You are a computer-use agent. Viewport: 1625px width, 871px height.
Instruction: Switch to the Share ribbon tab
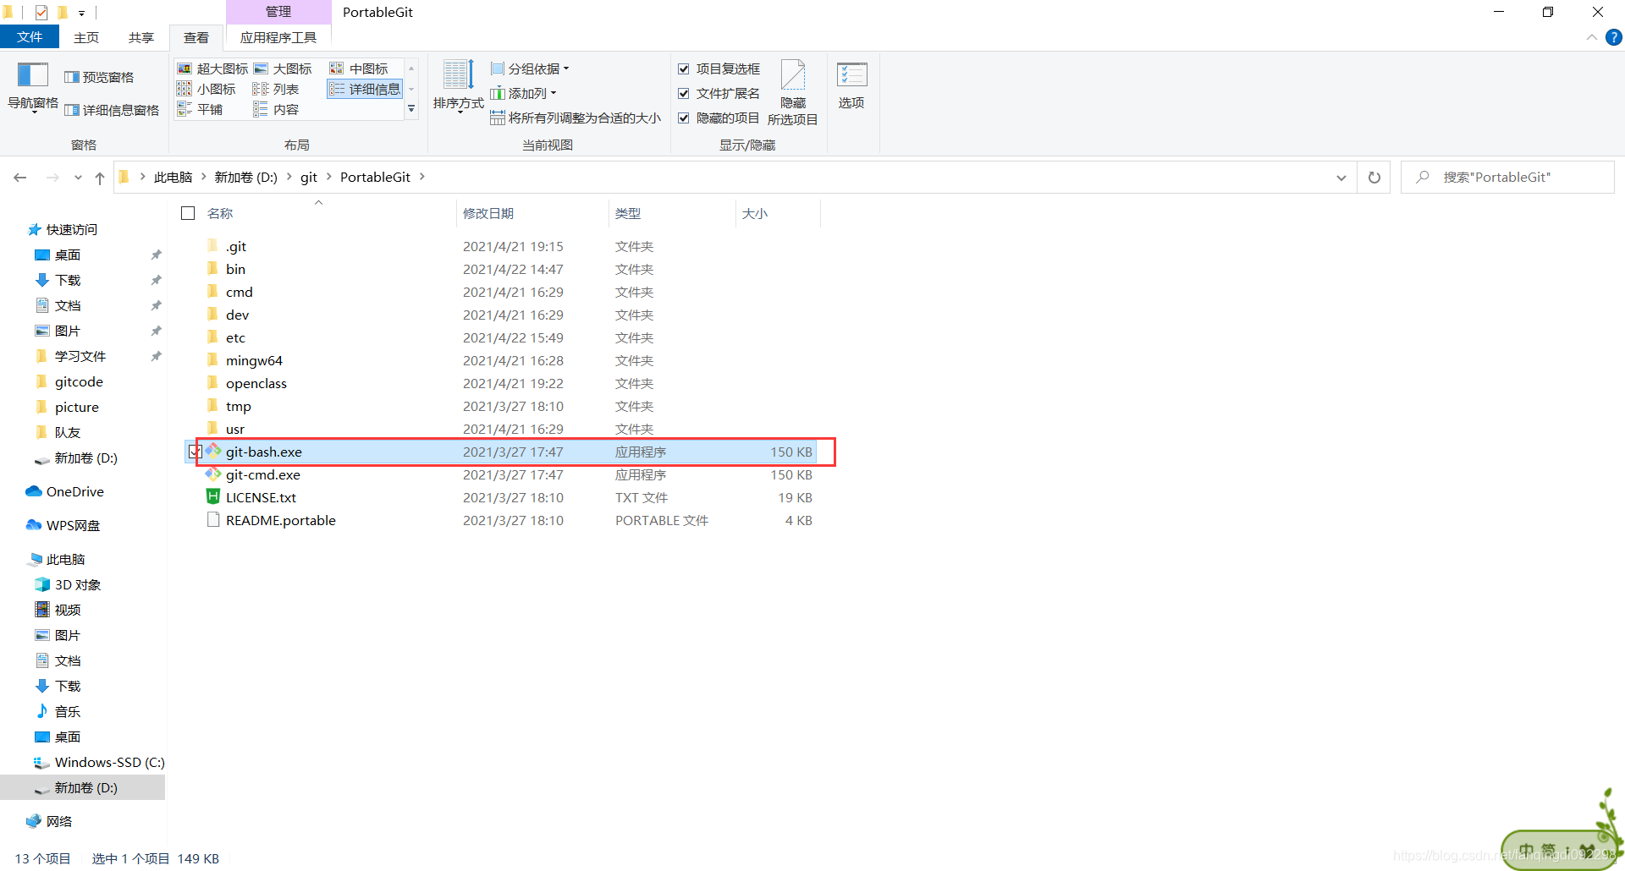(x=141, y=37)
